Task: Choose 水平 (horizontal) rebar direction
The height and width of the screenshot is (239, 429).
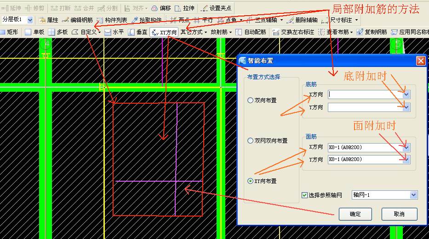Action: [x=114, y=32]
